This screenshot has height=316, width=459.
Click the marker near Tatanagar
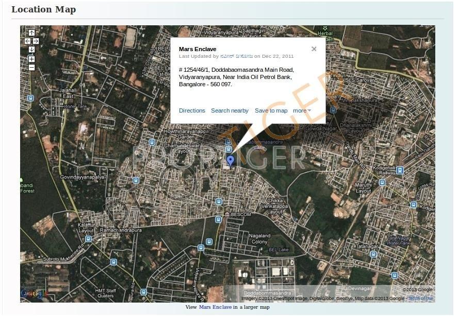(372, 253)
